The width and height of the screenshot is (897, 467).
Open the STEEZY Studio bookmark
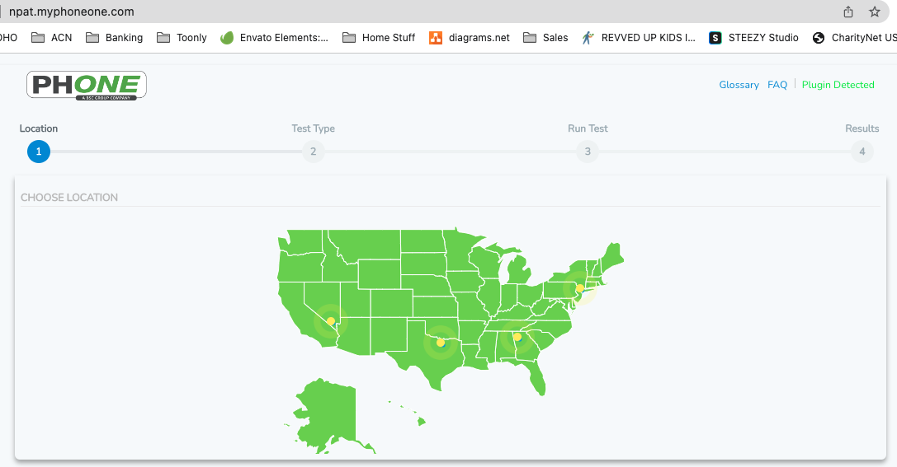(x=753, y=38)
